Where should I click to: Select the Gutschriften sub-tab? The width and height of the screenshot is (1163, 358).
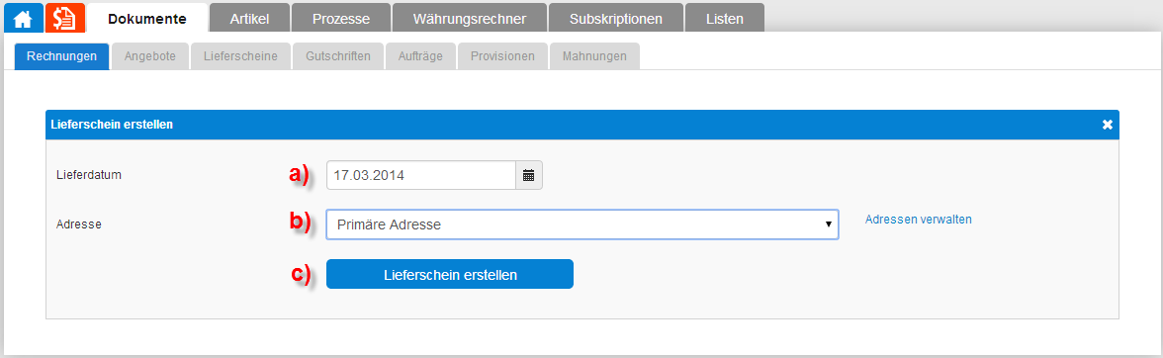(x=337, y=56)
